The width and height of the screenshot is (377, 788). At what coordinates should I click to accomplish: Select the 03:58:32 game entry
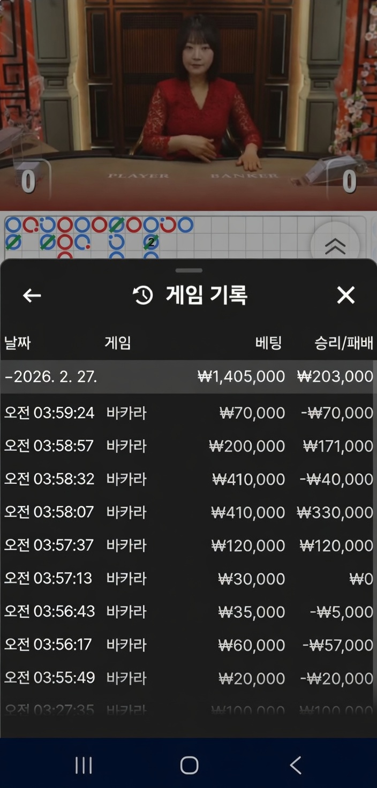pos(187,479)
